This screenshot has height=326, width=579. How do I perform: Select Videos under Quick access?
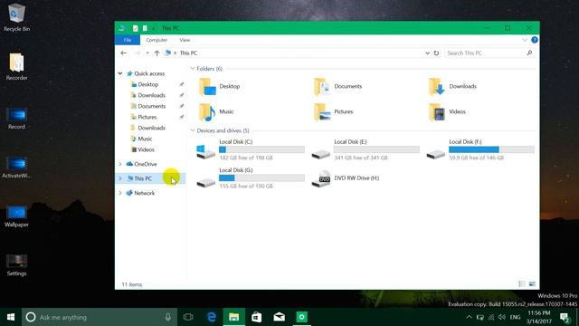[x=146, y=149]
